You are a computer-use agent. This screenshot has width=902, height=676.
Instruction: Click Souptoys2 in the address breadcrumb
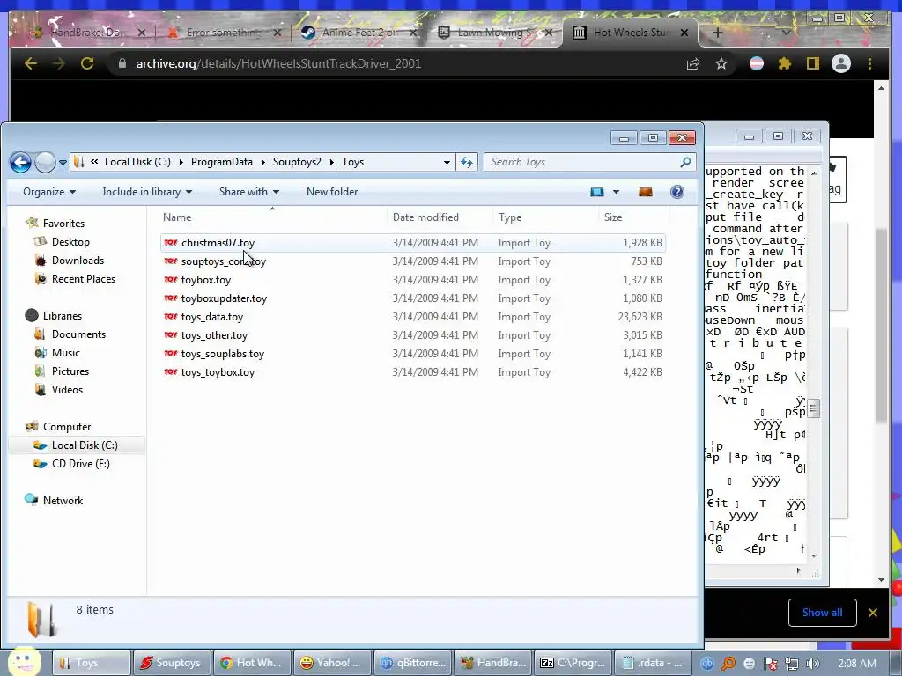tap(297, 162)
